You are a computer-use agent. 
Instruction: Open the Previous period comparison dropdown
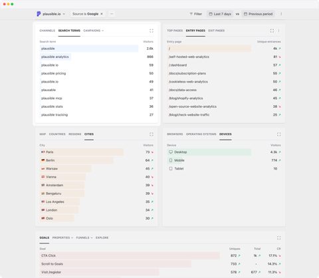pyautogui.click(x=259, y=14)
